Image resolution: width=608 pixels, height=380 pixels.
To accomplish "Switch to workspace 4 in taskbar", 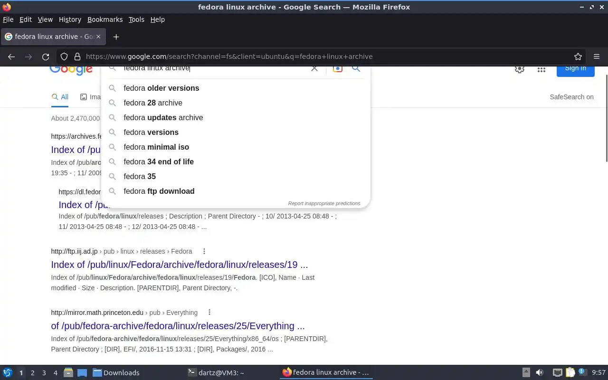I will [55, 373].
